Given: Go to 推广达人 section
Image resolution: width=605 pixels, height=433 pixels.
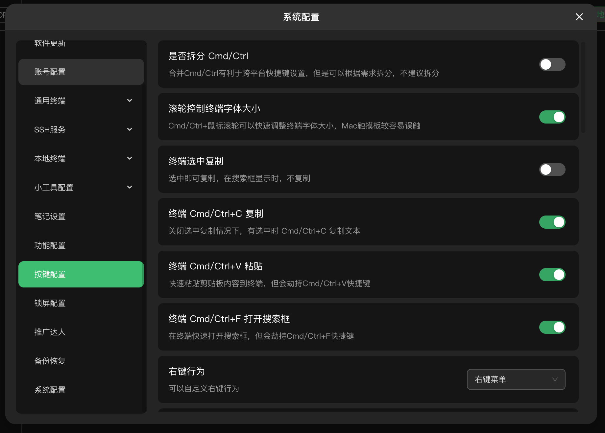Looking at the screenshot, I should tap(81, 332).
